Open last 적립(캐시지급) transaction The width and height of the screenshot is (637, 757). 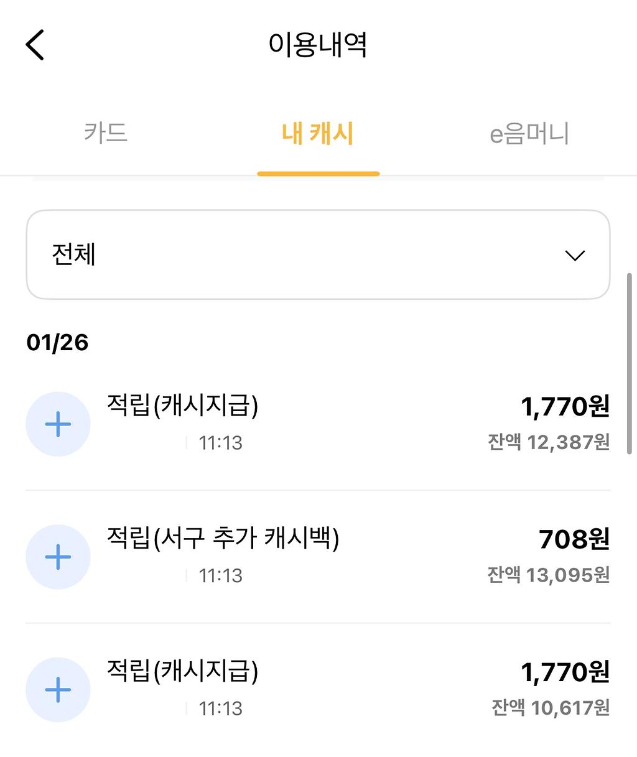[182, 671]
